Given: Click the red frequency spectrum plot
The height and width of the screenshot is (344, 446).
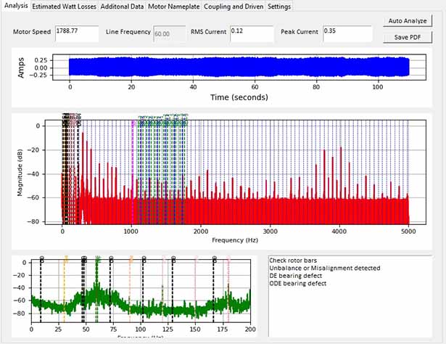Looking at the screenshot, I should (x=236, y=173).
